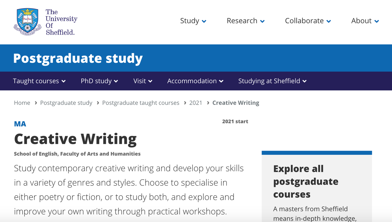The width and height of the screenshot is (392, 222).
Task: Expand the Collaborate navigation chevron
Action: [329, 21]
